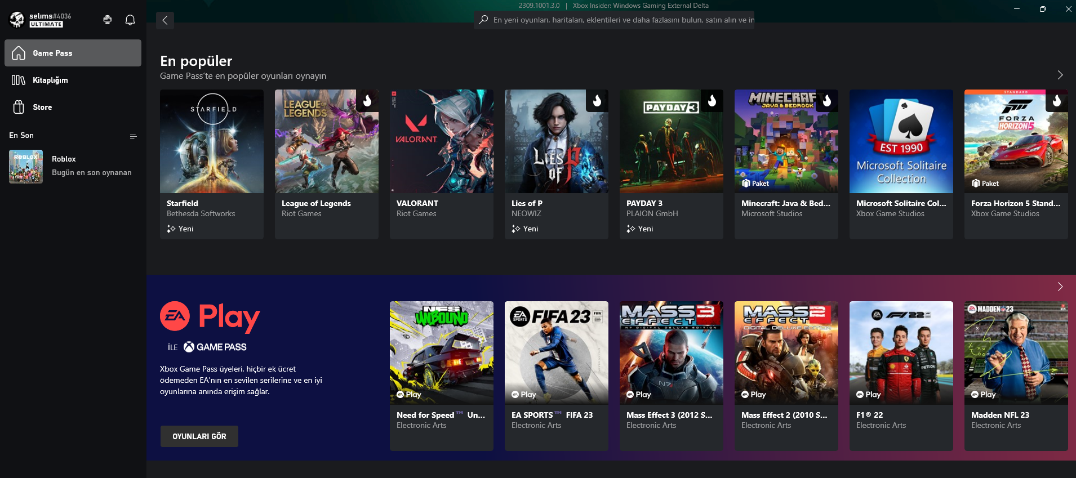Click the EA Play badge on F1 22
1076x478 pixels.
coord(869,395)
